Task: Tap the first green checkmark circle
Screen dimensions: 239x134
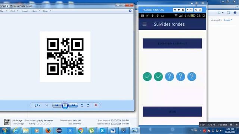Action: [x=147, y=76]
